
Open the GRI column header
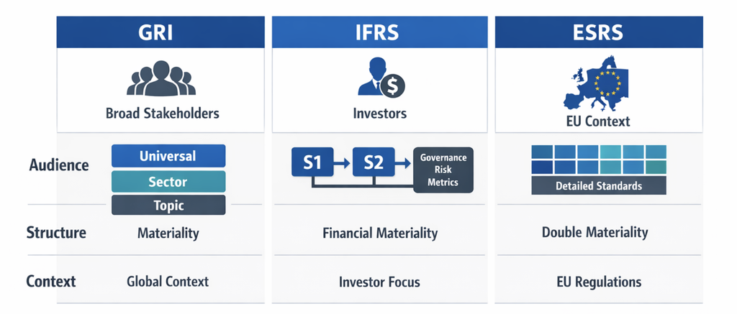[160, 32]
